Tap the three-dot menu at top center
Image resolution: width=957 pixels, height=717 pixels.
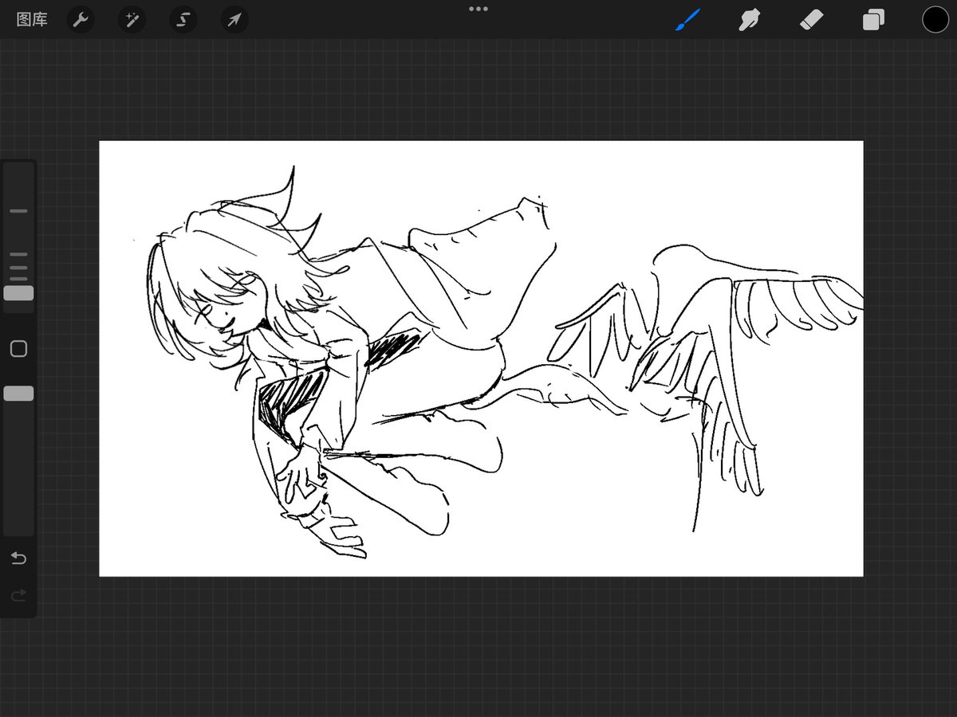478,9
